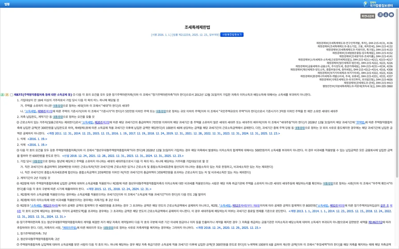Click the 시행예정법령보기 button
The width and height of the screenshot is (399, 249).
pos(232,34)
